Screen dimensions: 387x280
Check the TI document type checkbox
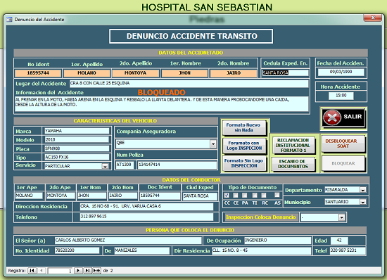click(x=255, y=196)
